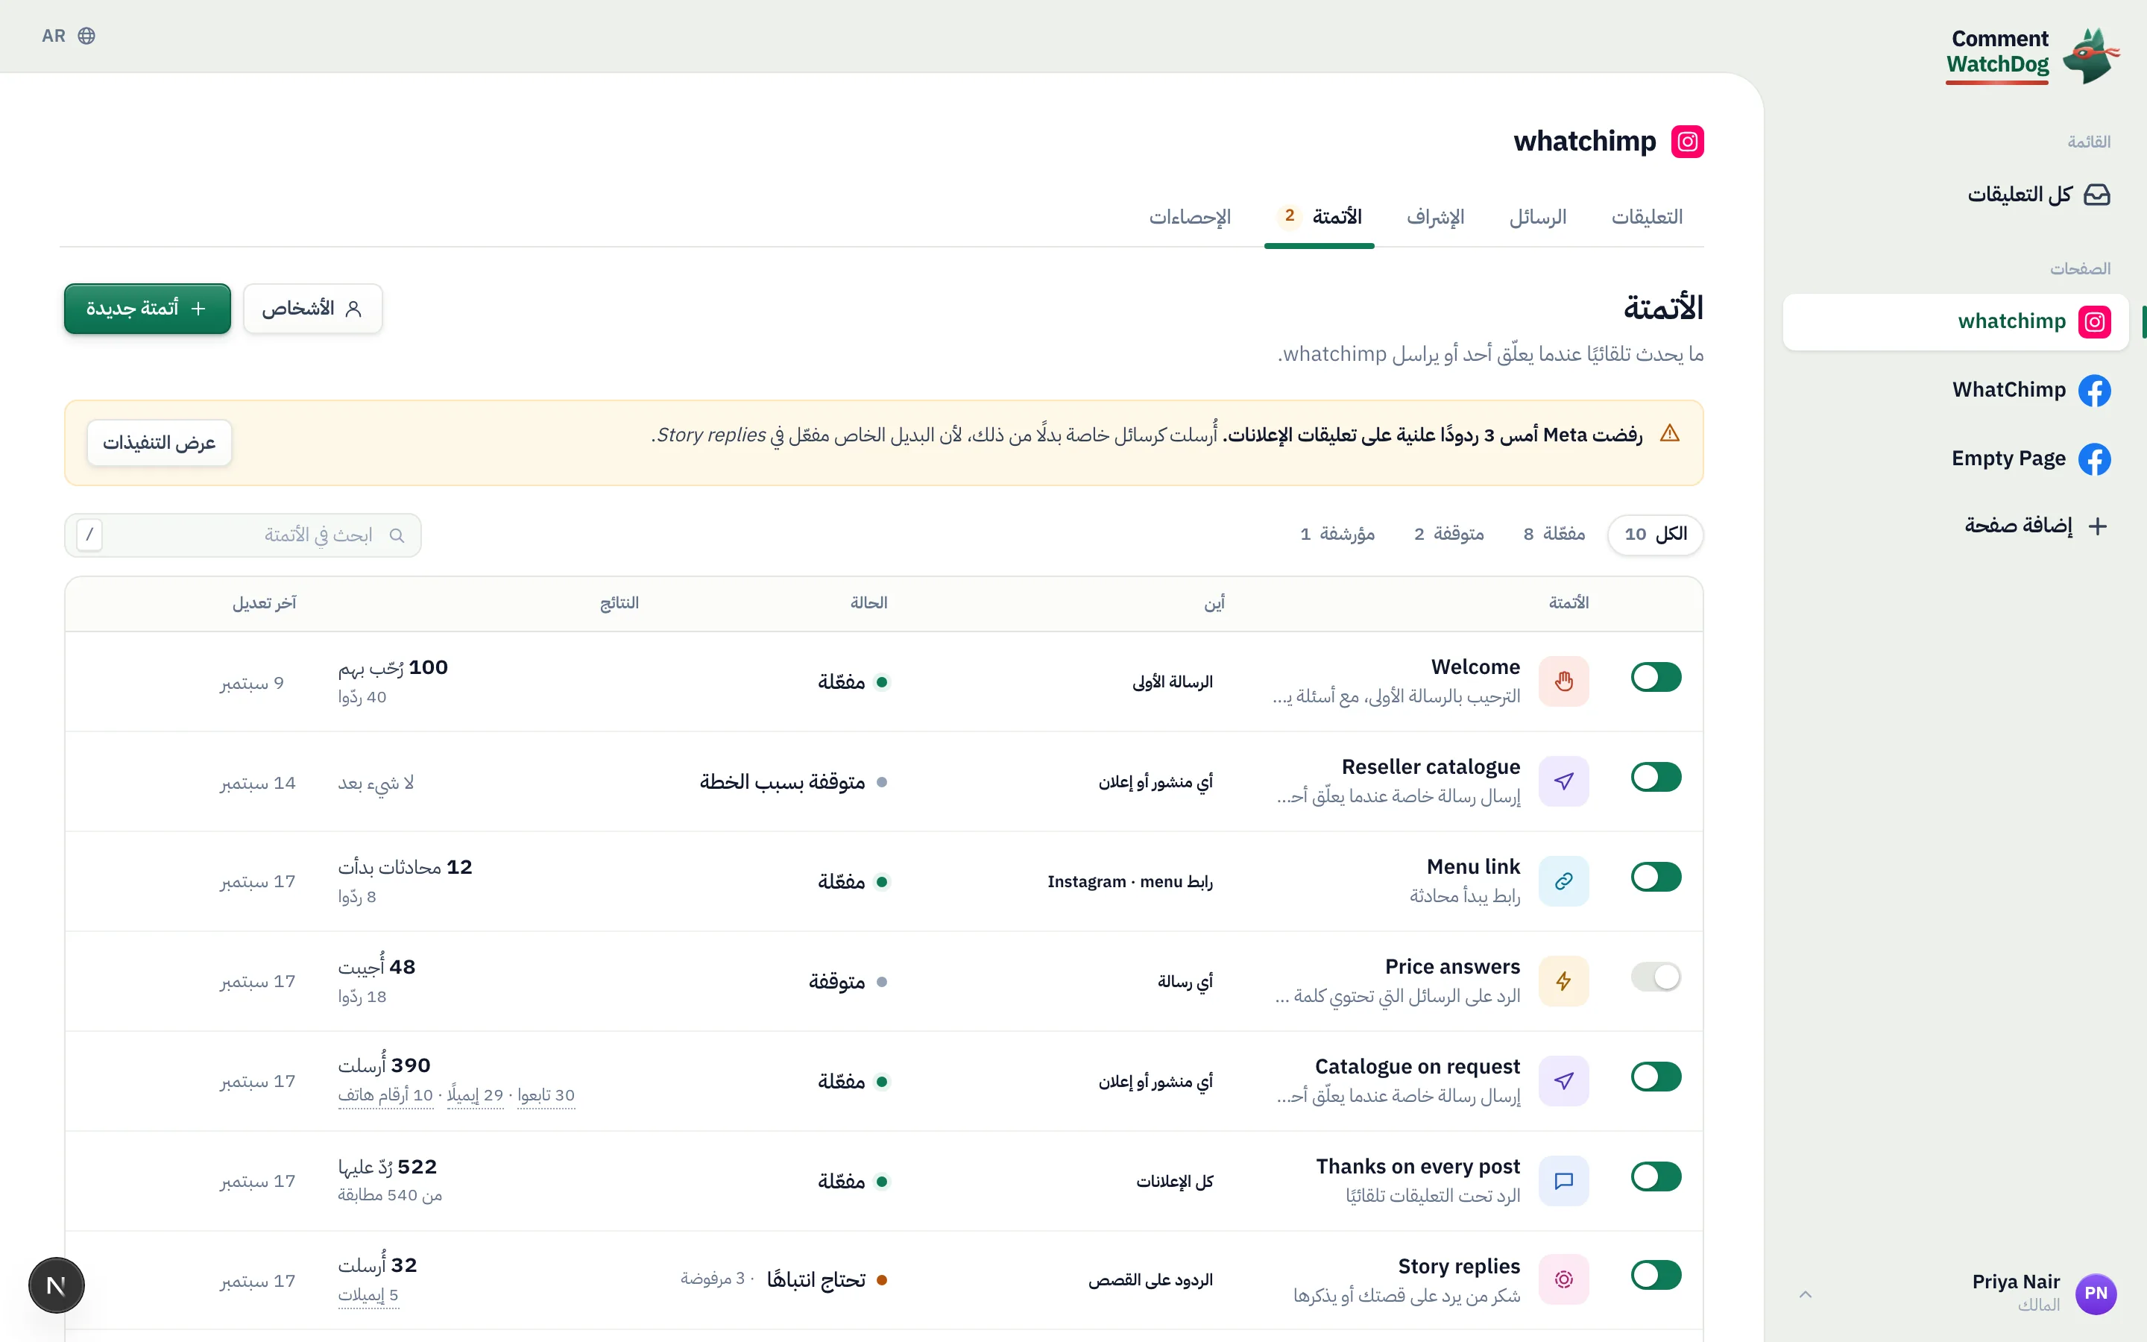The width and height of the screenshot is (2147, 1342).
Task: Click the Welcome automation hand icon
Action: pos(1563,681)
